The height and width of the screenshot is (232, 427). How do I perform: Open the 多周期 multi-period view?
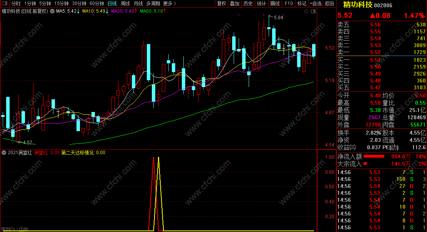153,3
